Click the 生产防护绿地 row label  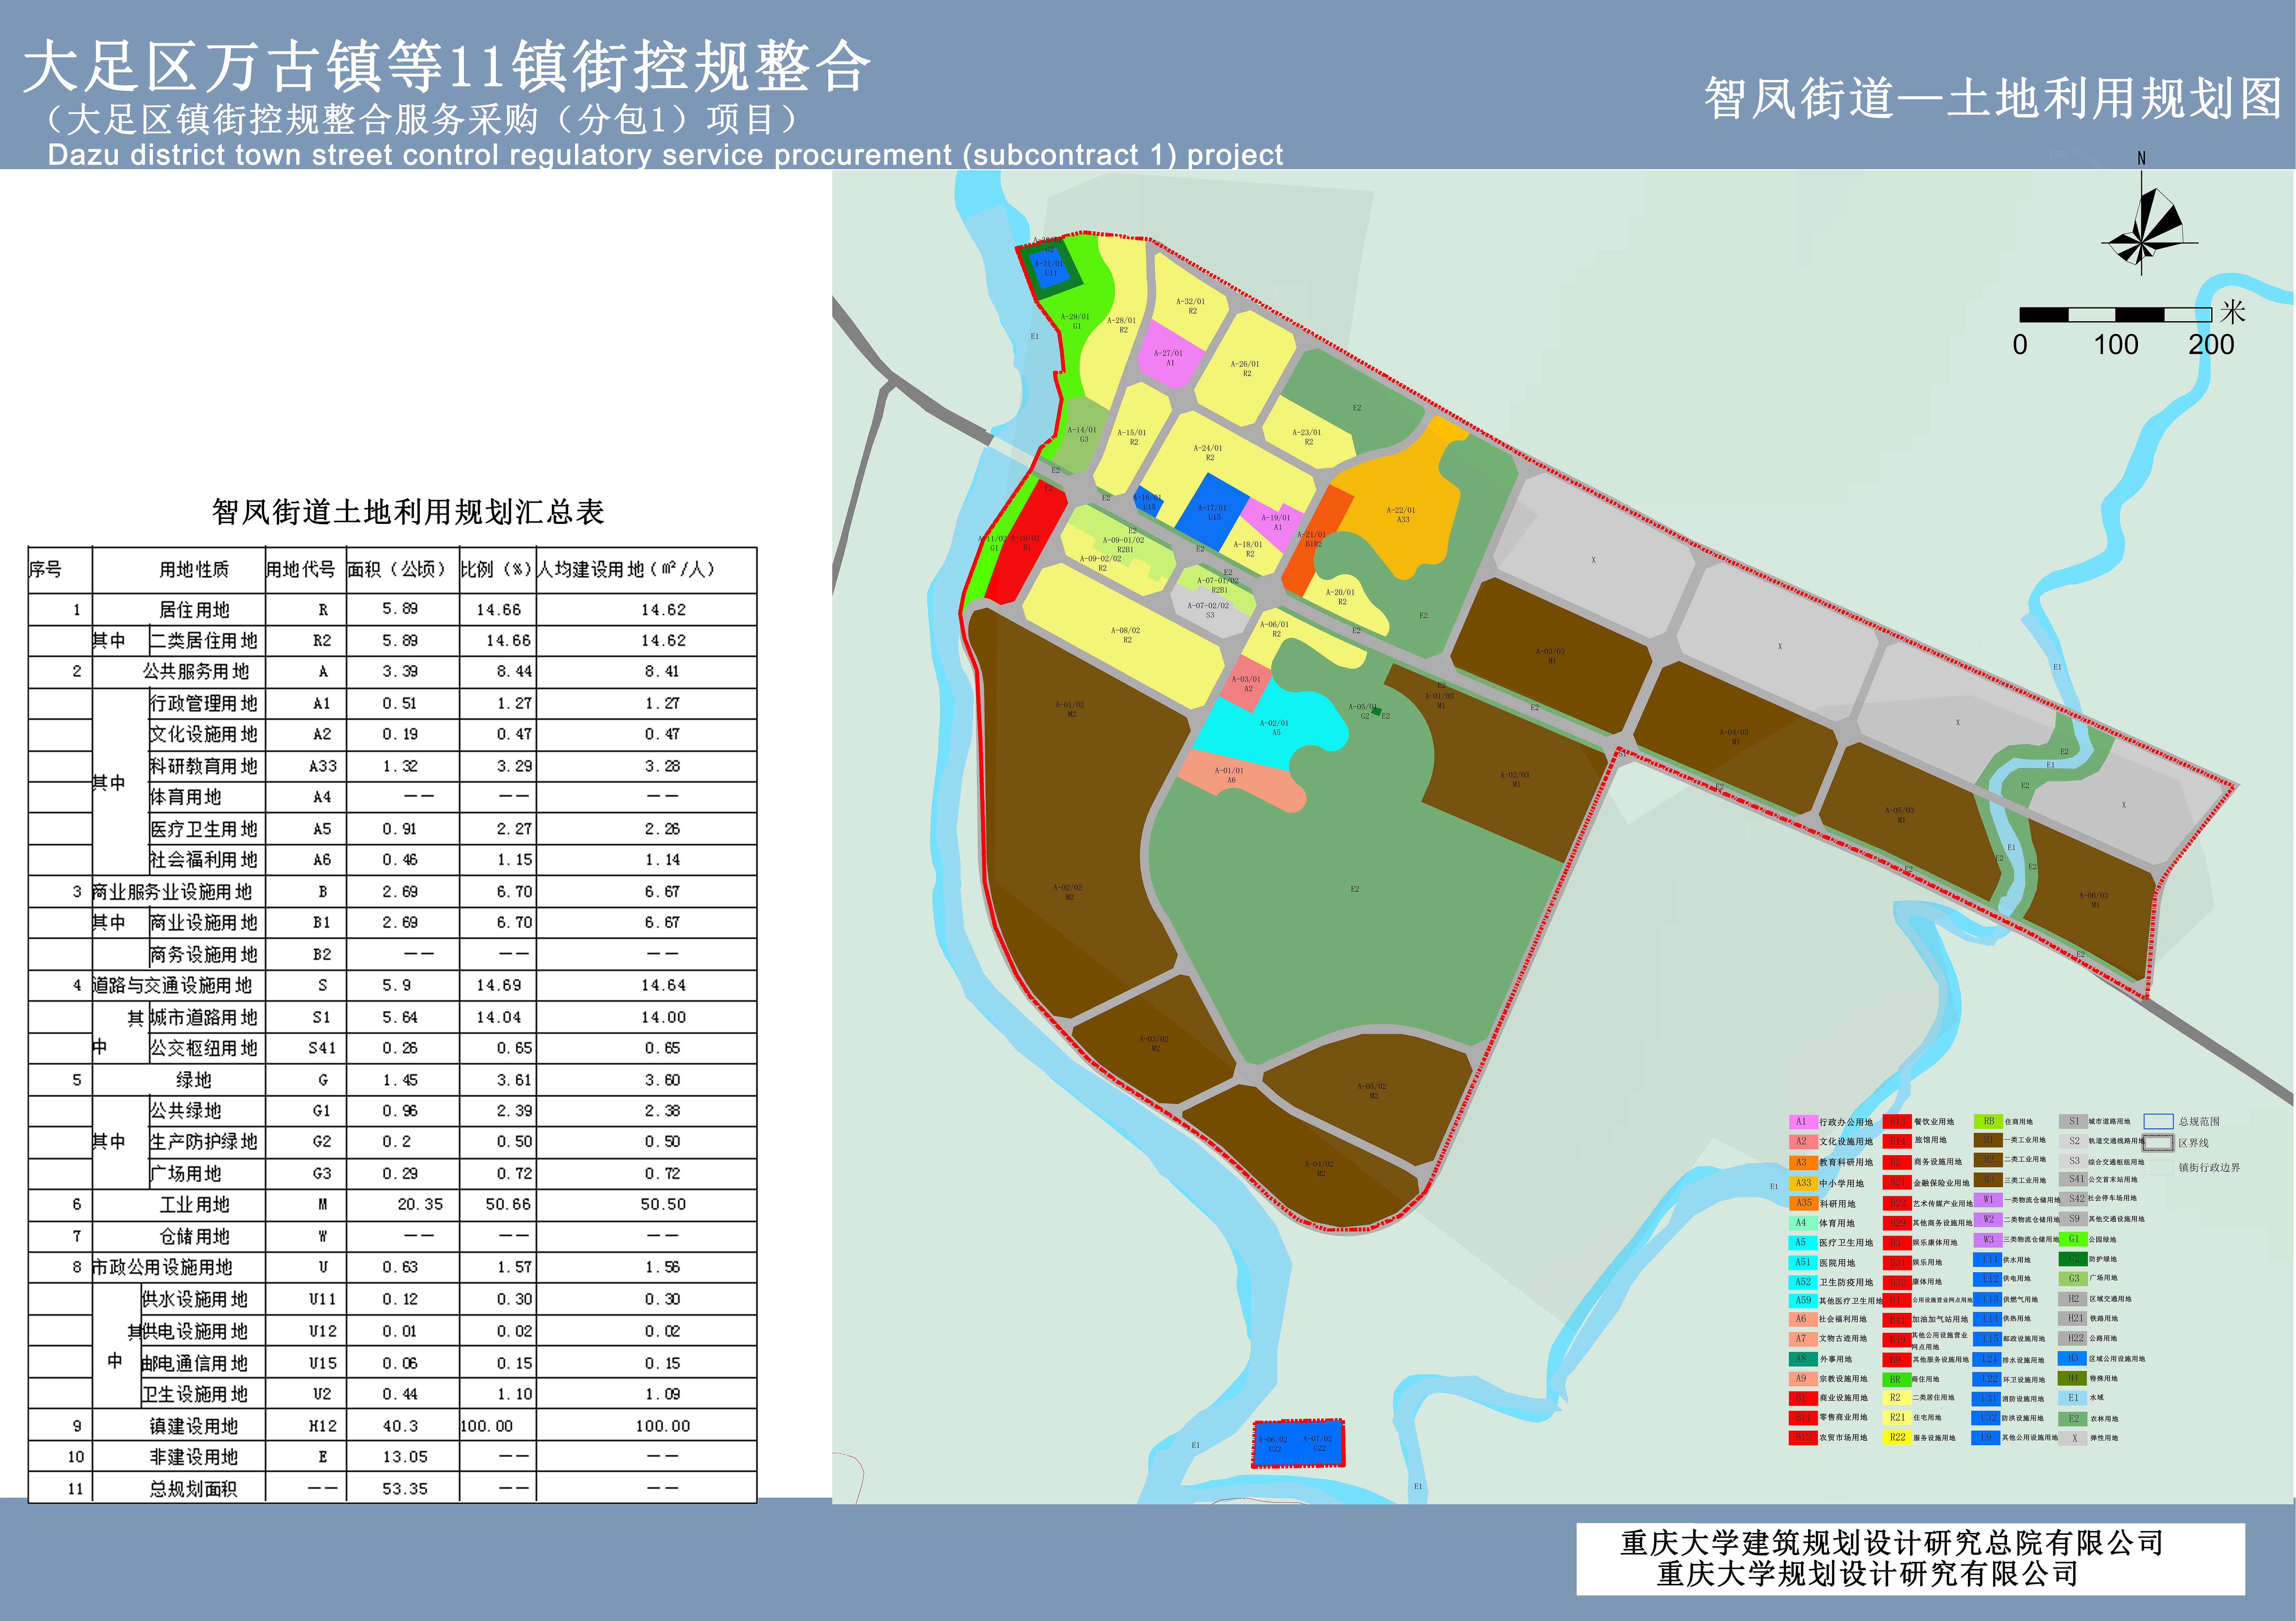pyautogui.click(x=204, y=1142)
